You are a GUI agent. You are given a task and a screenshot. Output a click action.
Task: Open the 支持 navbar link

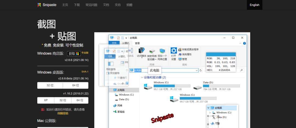(118, 5)
